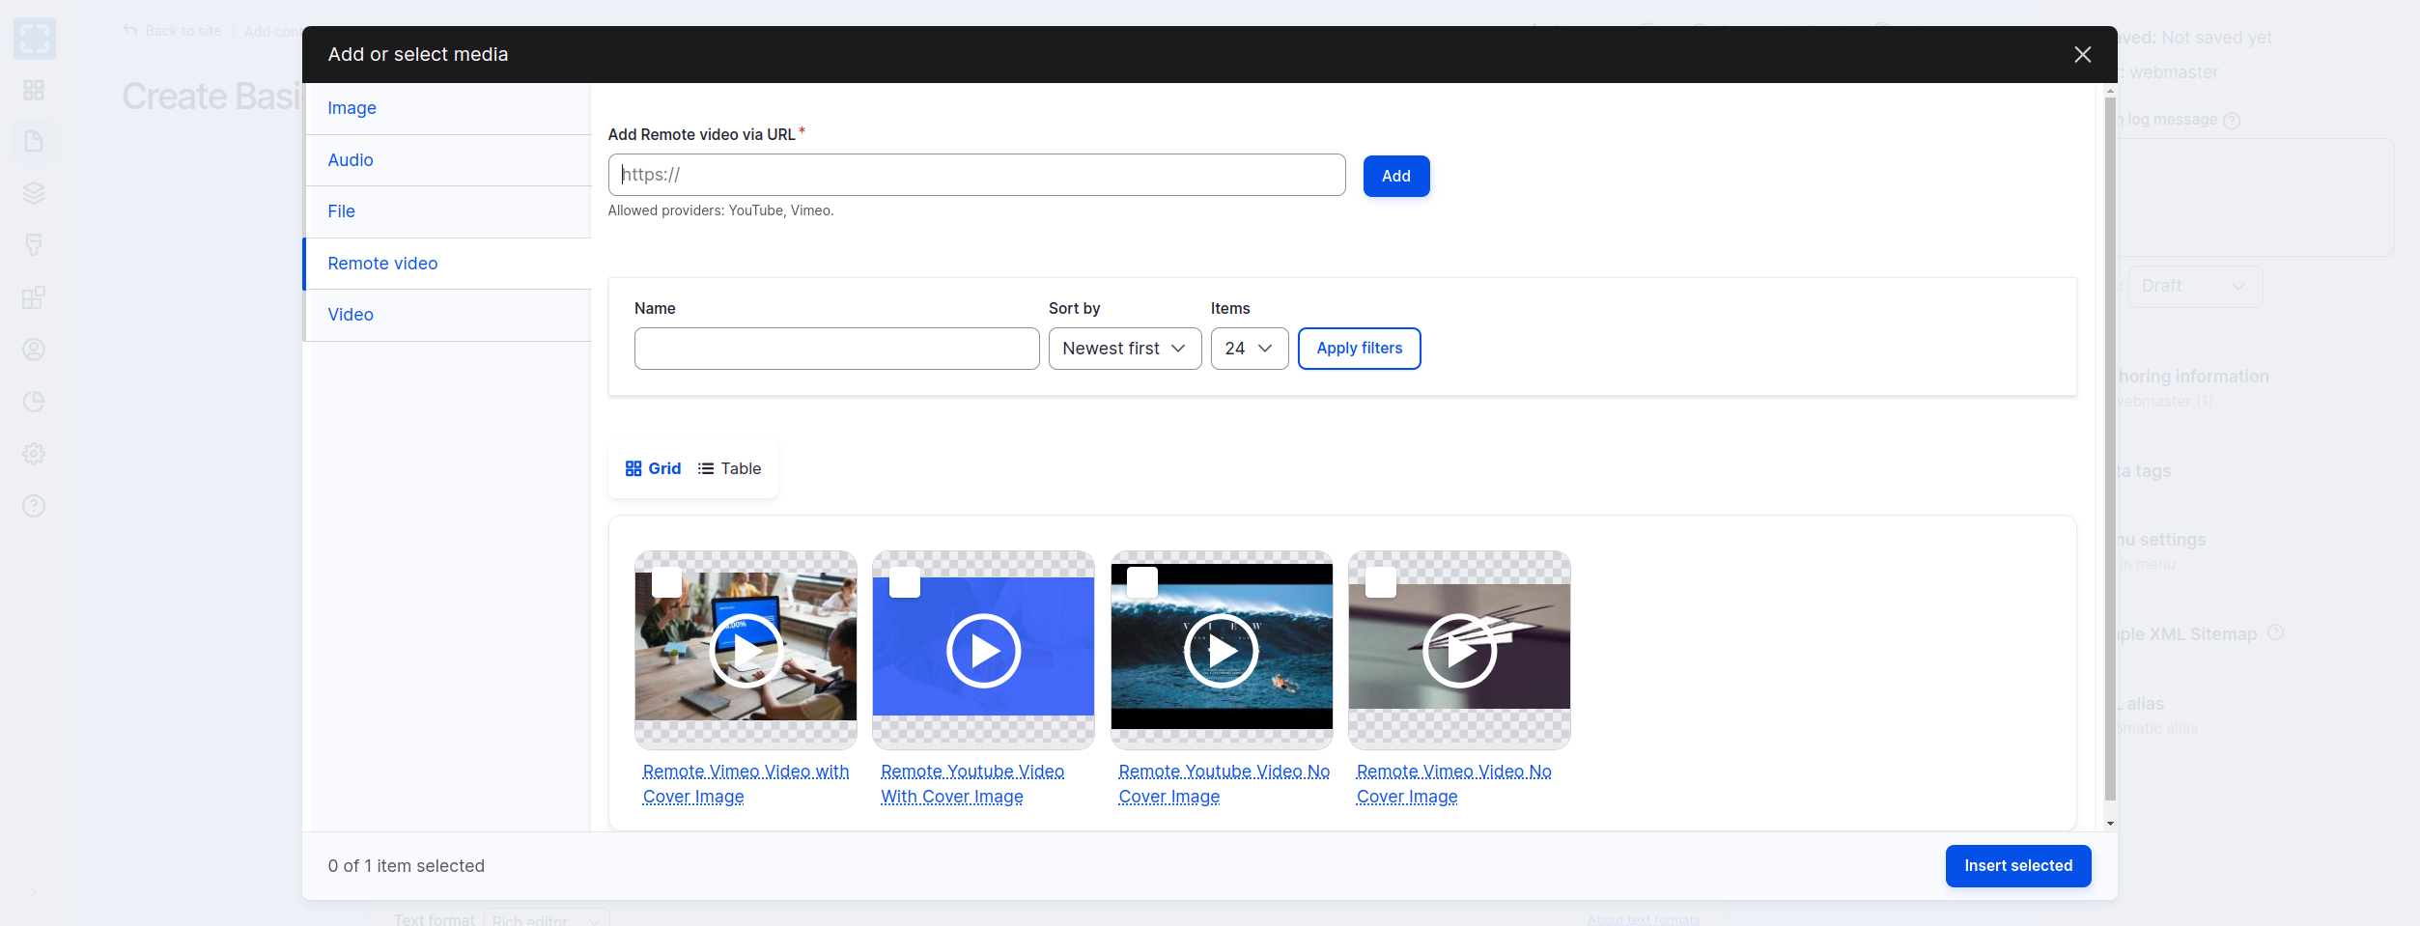Select the Structure layers icon
Screen dimensions: 2420x926
(34, 192)
